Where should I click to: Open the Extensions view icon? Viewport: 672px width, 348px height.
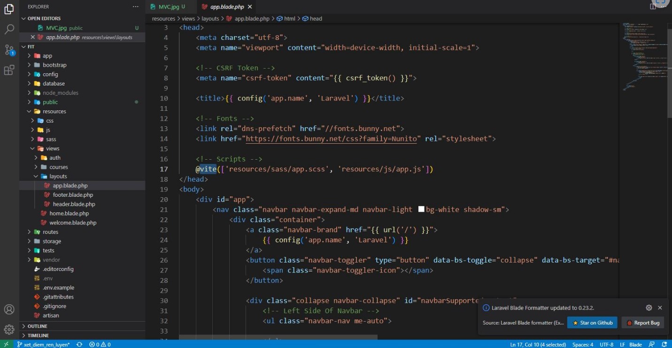click(x=9, y=70)
